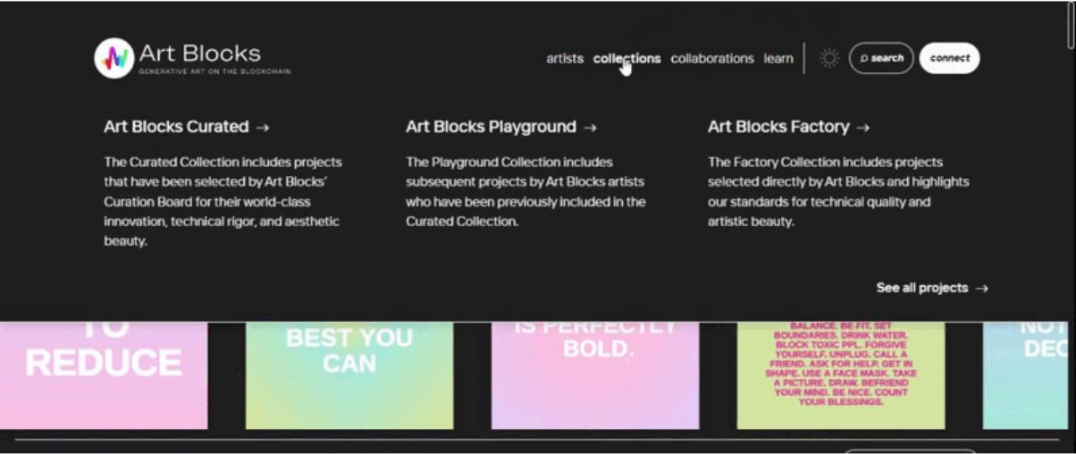Open the artists menu item

[x=565, y=58]
